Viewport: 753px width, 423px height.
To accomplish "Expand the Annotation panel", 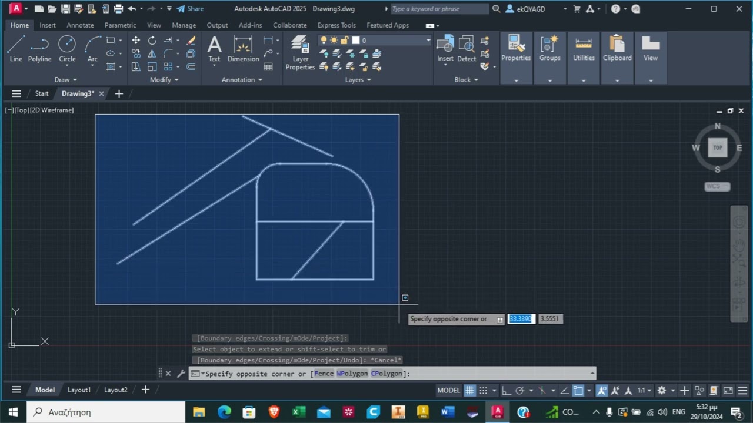I will coord(242,80).
